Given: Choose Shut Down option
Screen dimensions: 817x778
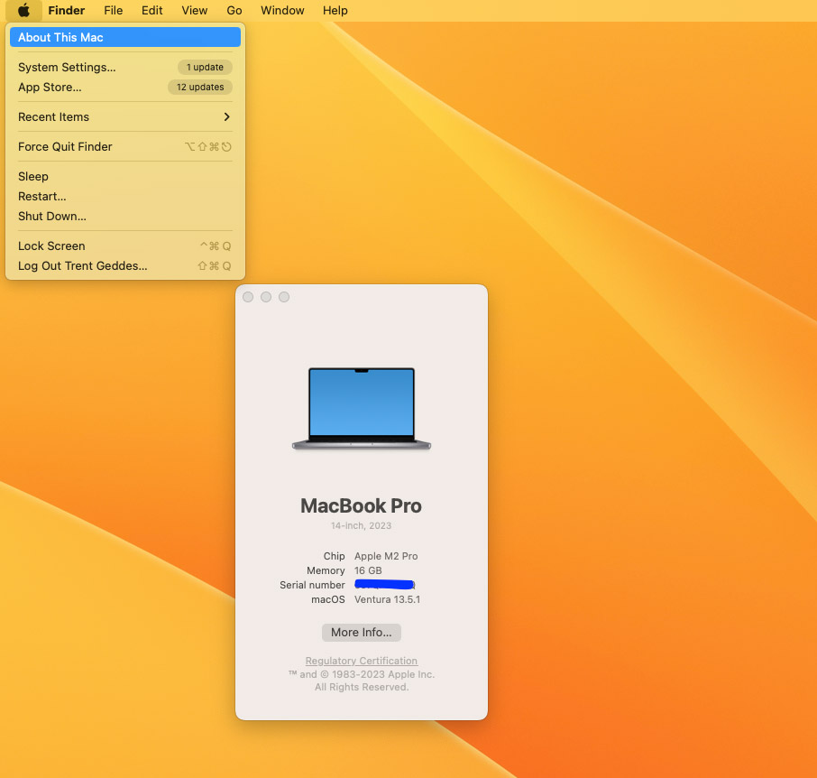Looking at the screenshot, I should click(x=125, y=216).
